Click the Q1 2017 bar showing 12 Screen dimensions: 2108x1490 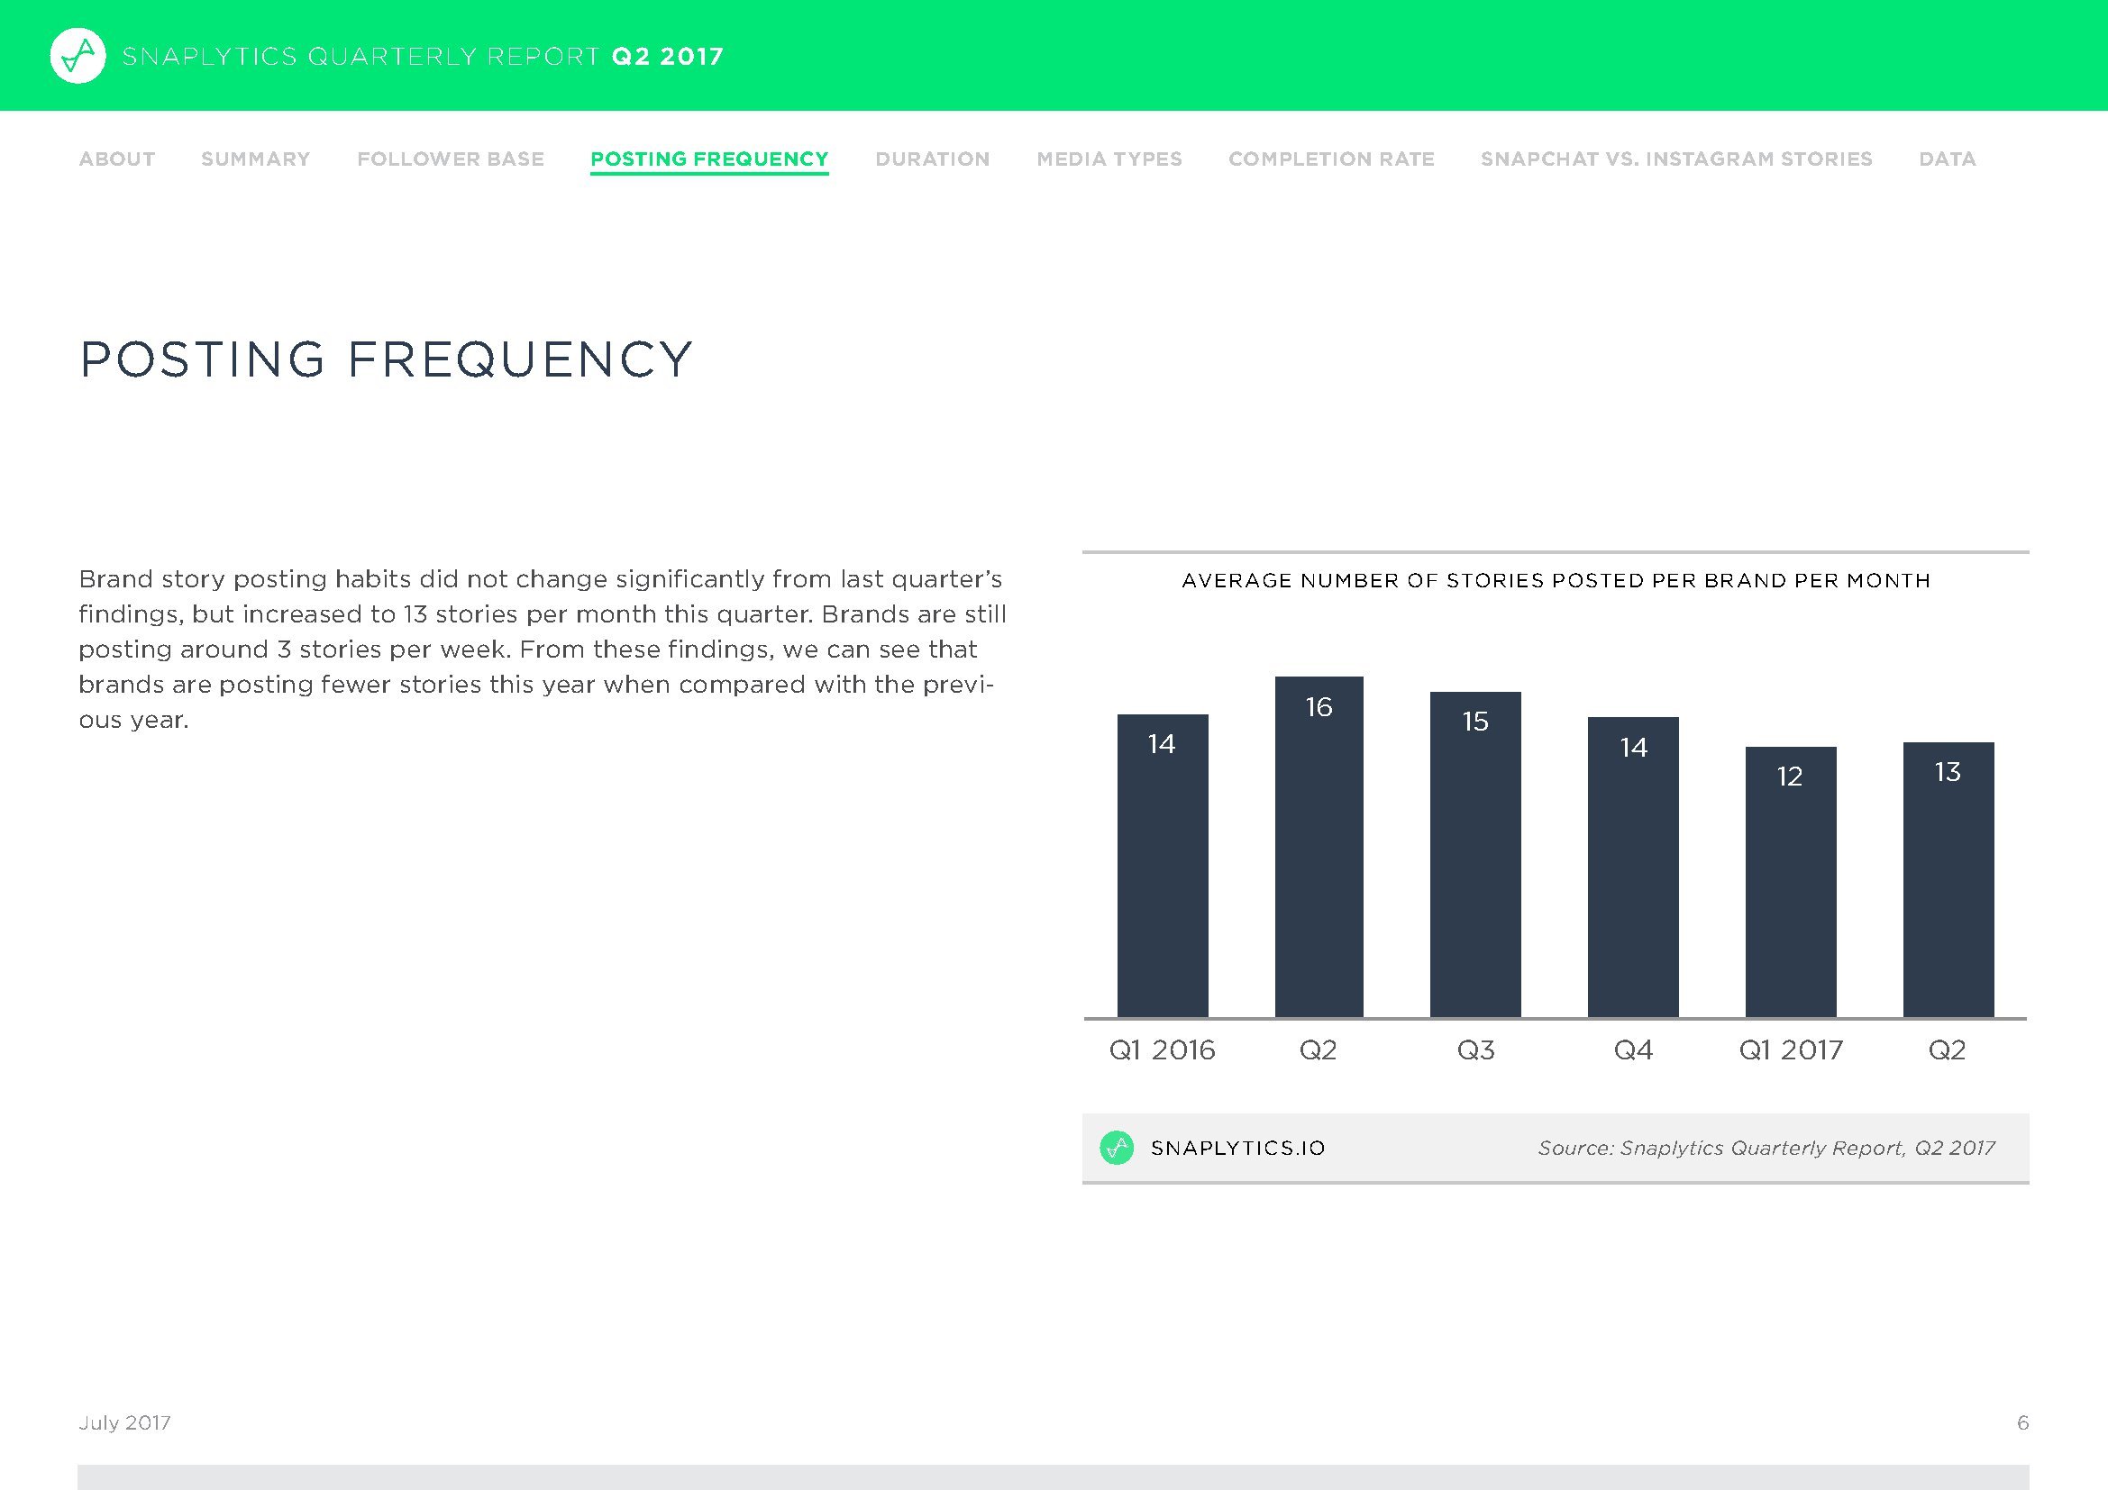(1791, 881)
